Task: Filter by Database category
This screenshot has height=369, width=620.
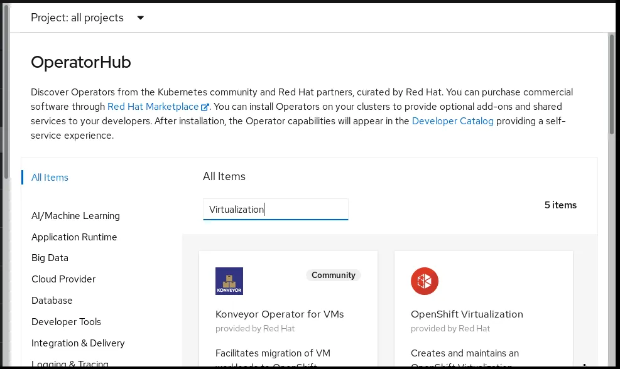Action: tap(52, 301)
